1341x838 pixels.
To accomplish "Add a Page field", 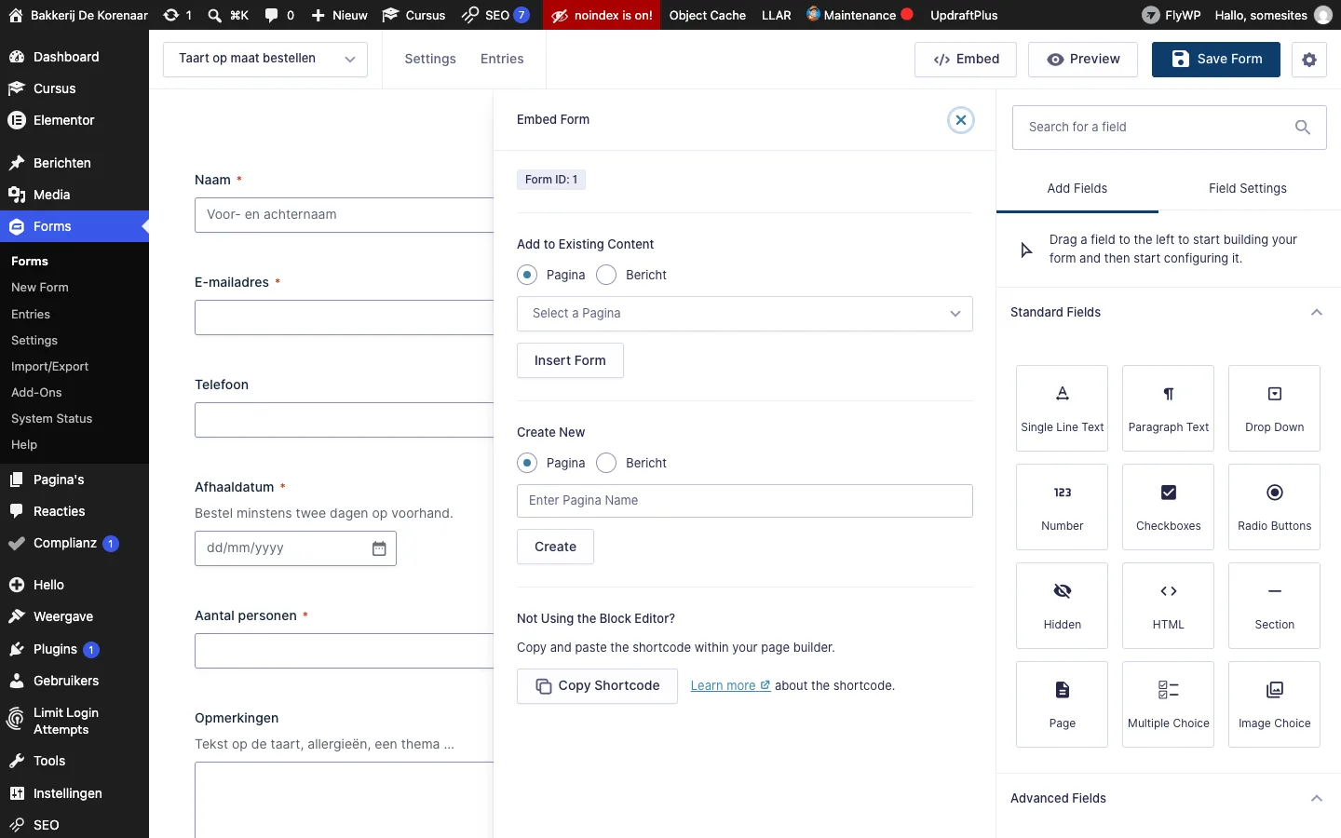I will [x=1062, y=705].
